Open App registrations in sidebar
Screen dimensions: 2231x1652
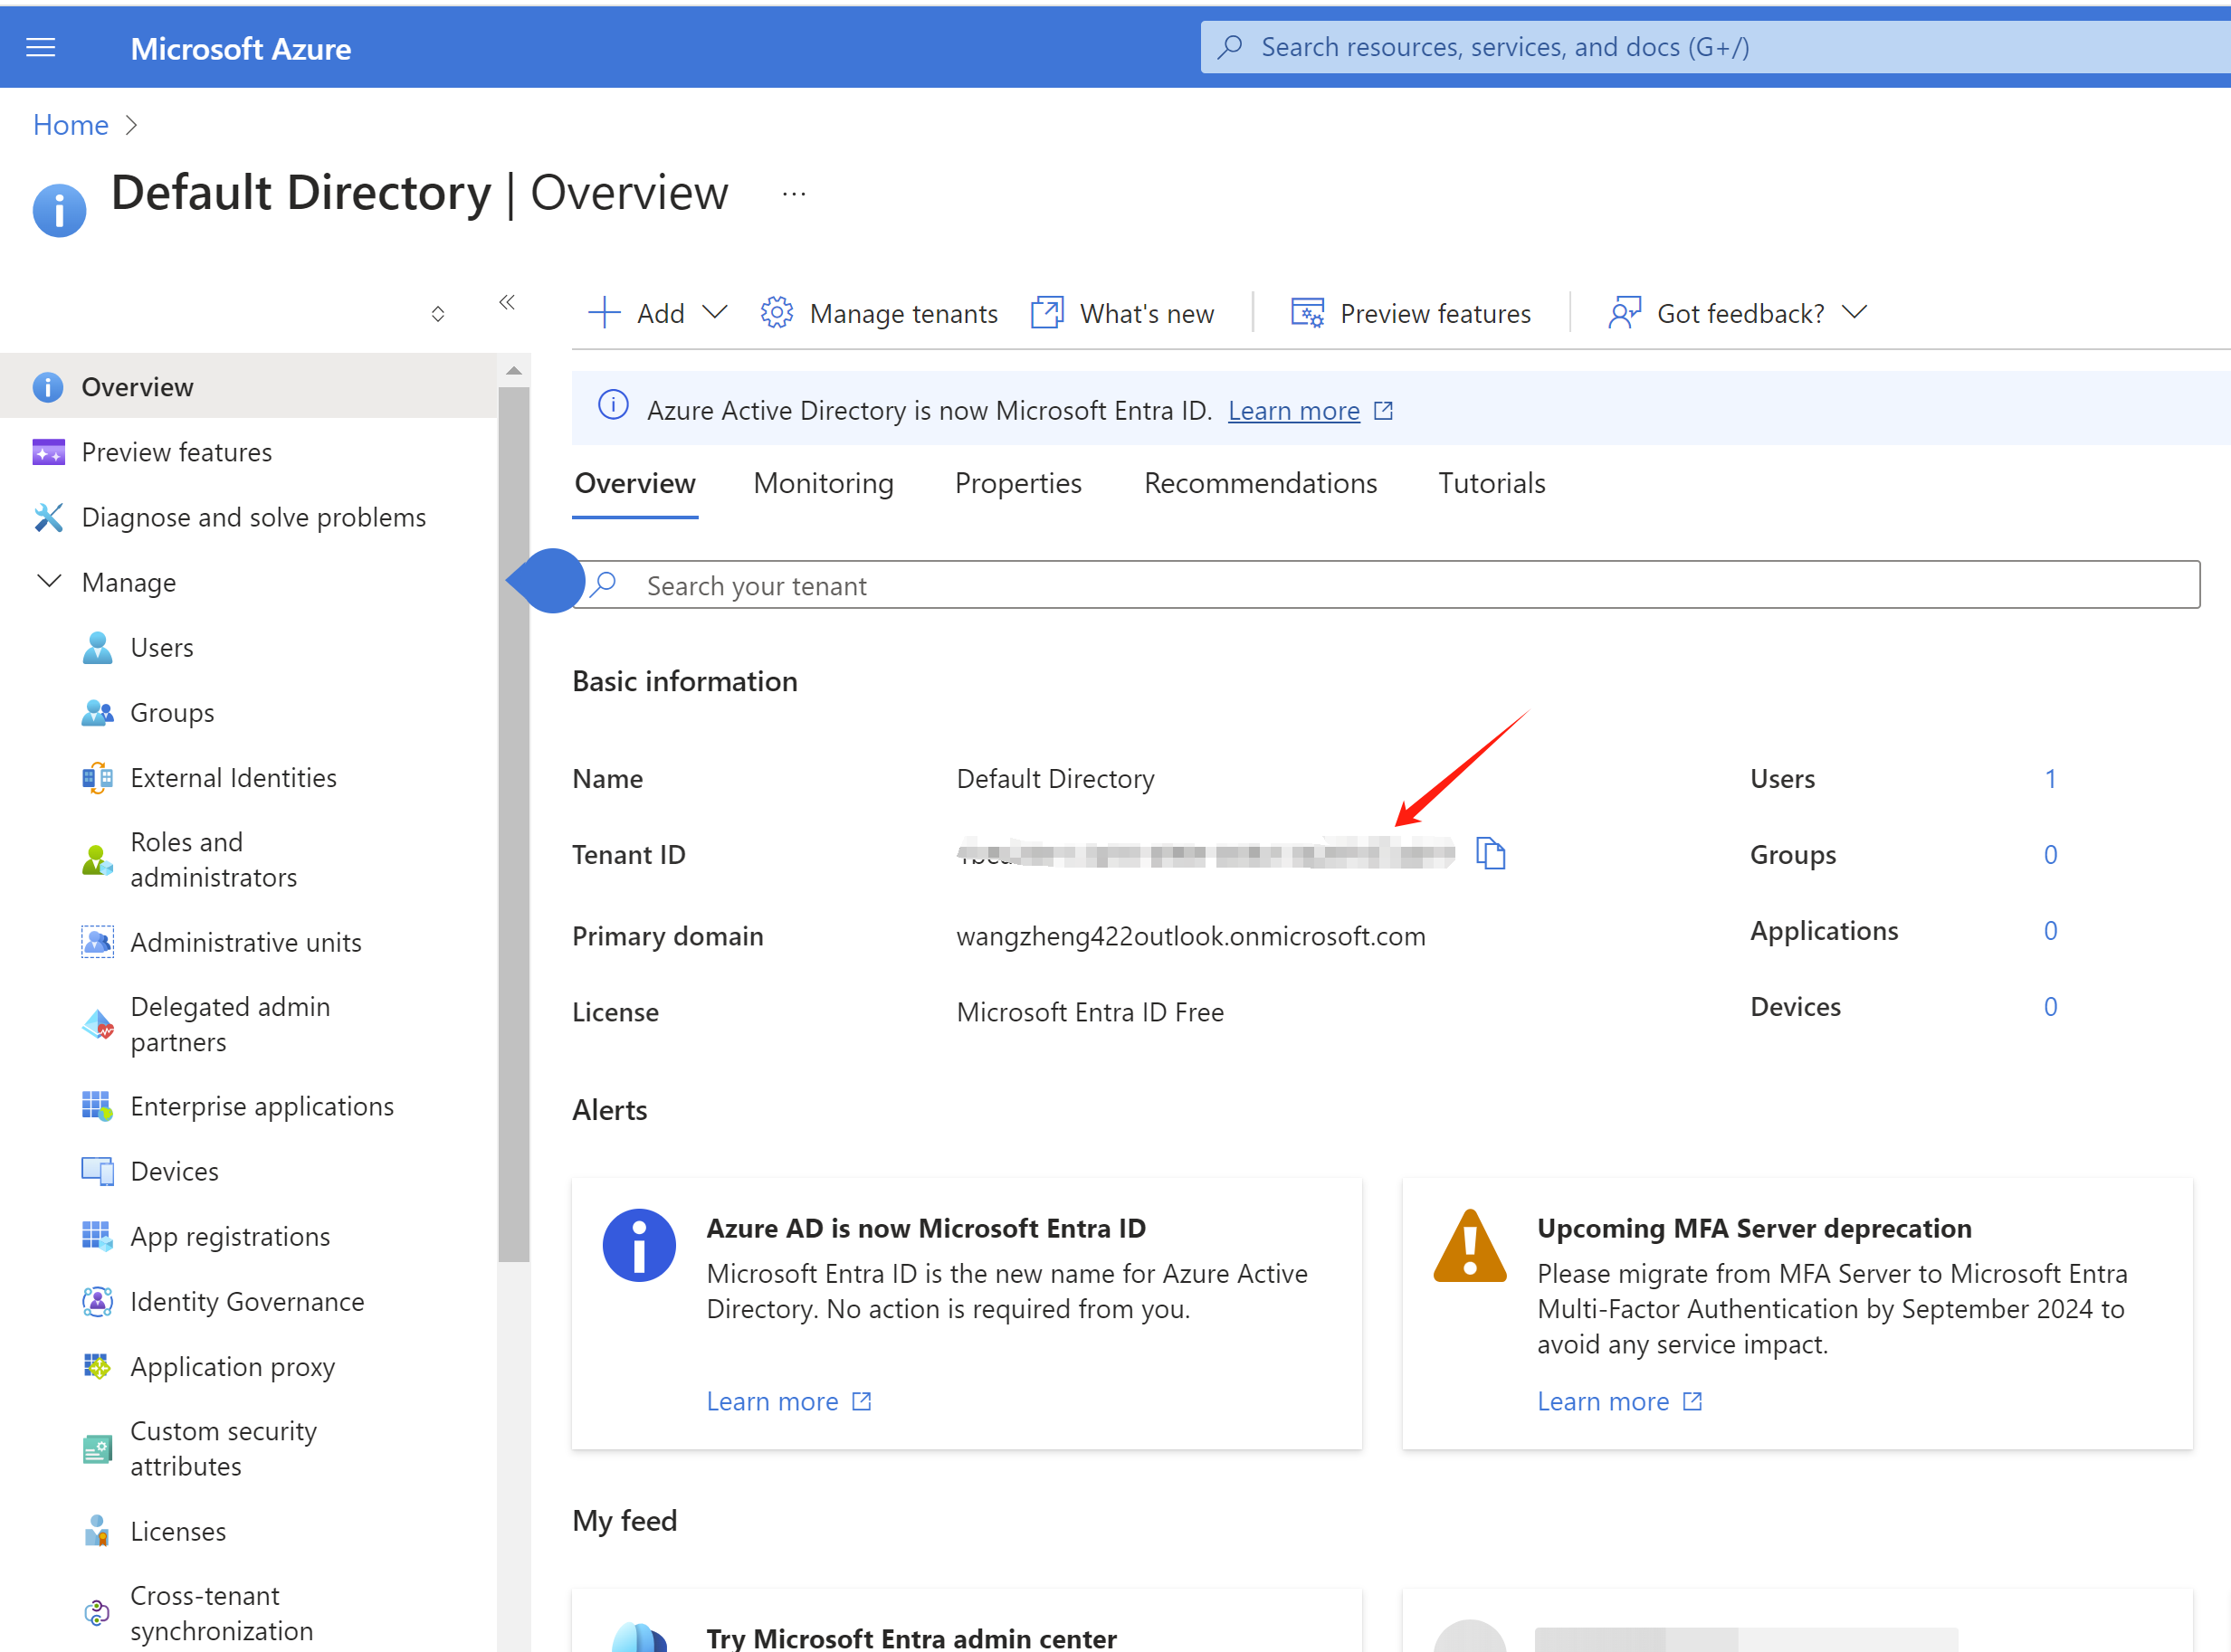coord(229,1236)
